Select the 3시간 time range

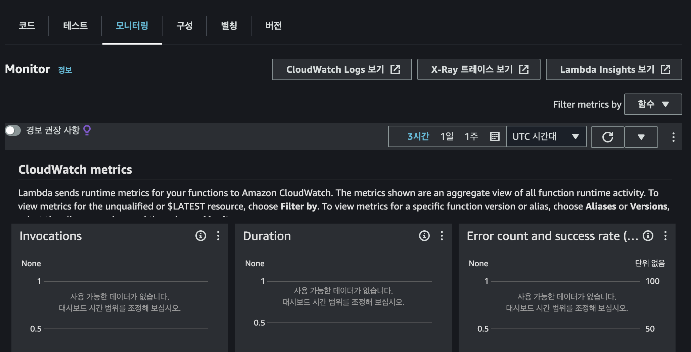pyautogui.click(x=418, y=136)
